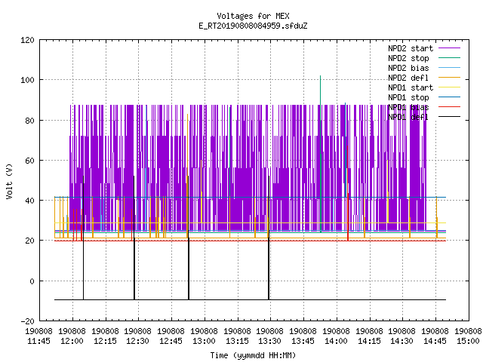
Task: Click the x-axis time label 13:45
Action: [303, 342]
